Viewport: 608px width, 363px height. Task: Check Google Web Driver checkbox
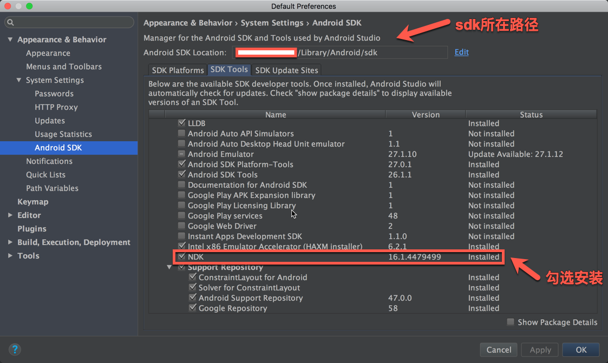tap(181, 226)
